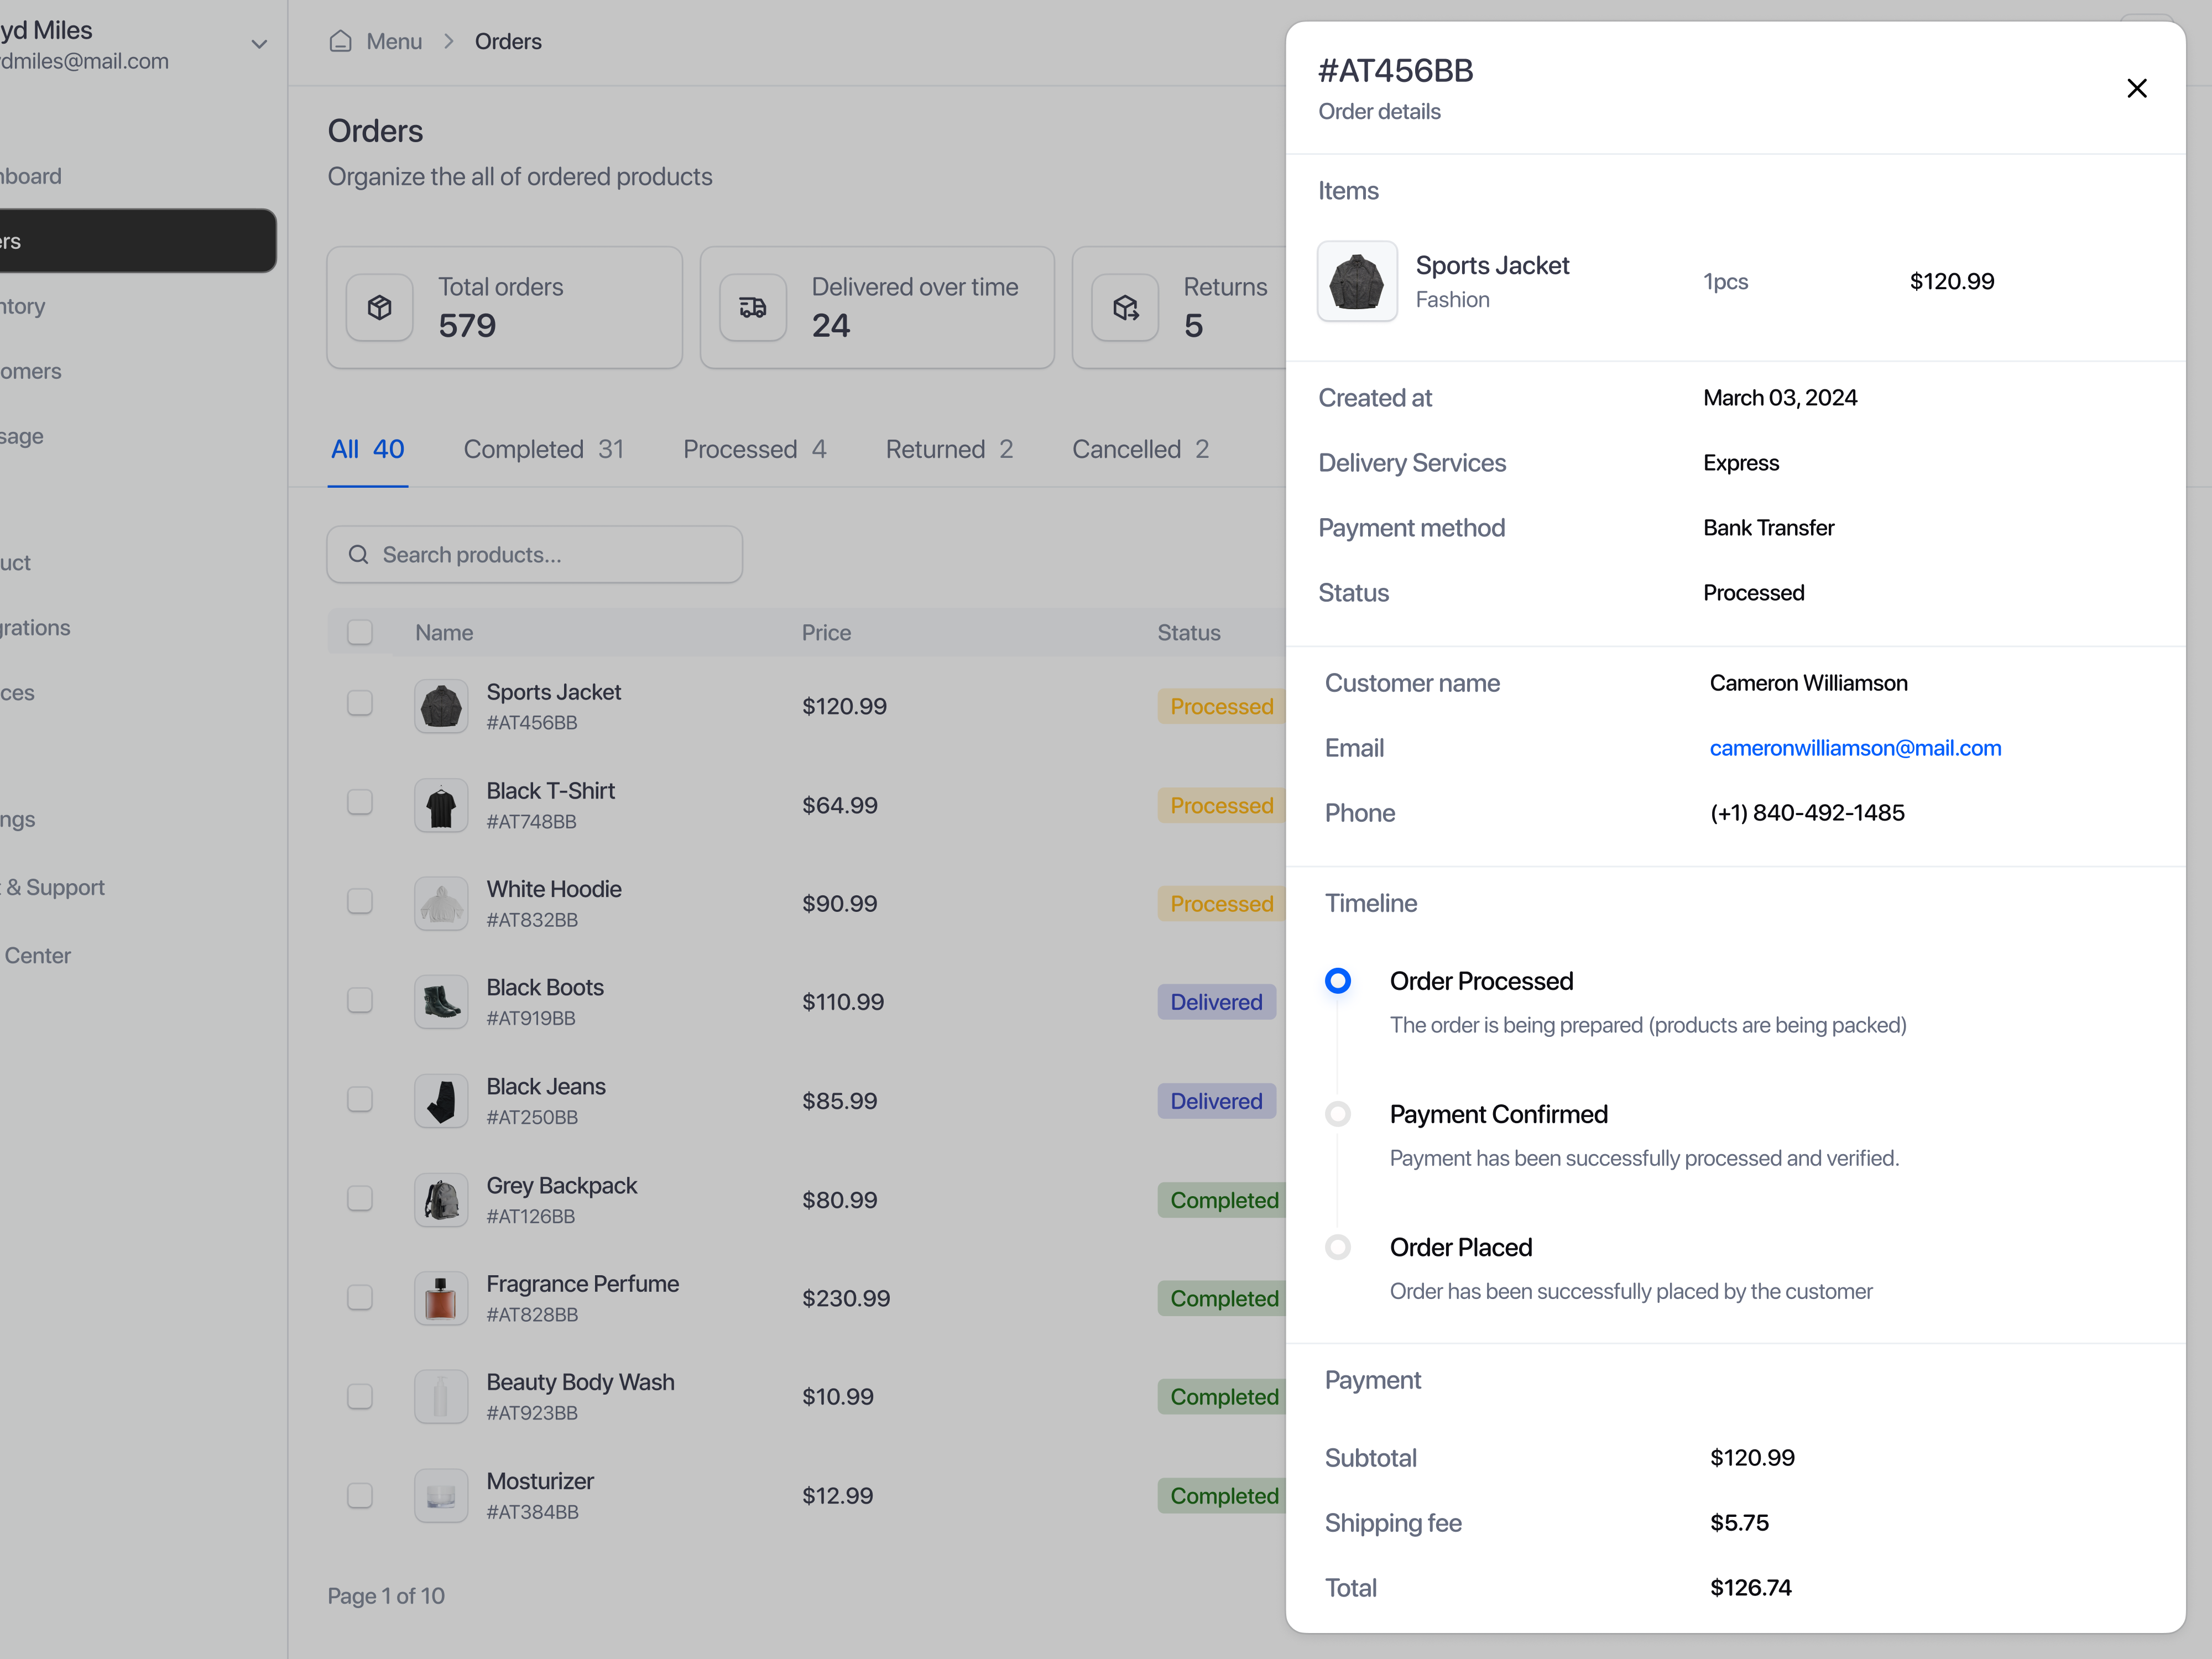Click the search magnifier icon
Image resolution: width=2212 pixels, height=1659 pixels.
pyautogui.click(x=358, y=554)
